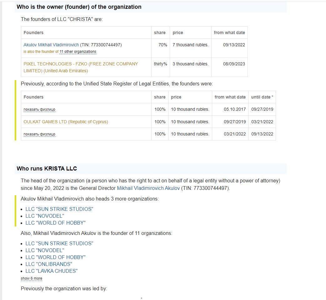
Task: Expand show 6 more organizations
Action: (31, 278)
